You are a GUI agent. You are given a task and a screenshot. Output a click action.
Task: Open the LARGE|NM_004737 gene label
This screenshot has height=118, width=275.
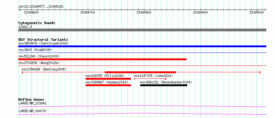(33, 111)
